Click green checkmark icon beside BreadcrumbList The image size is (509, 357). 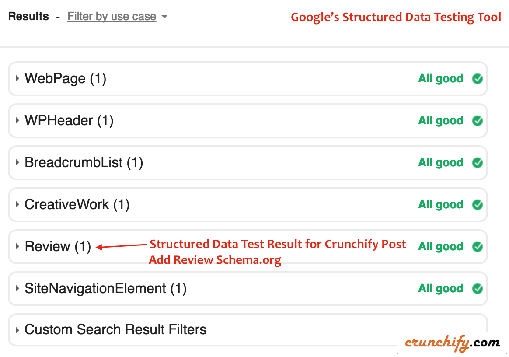pos(478,163)
